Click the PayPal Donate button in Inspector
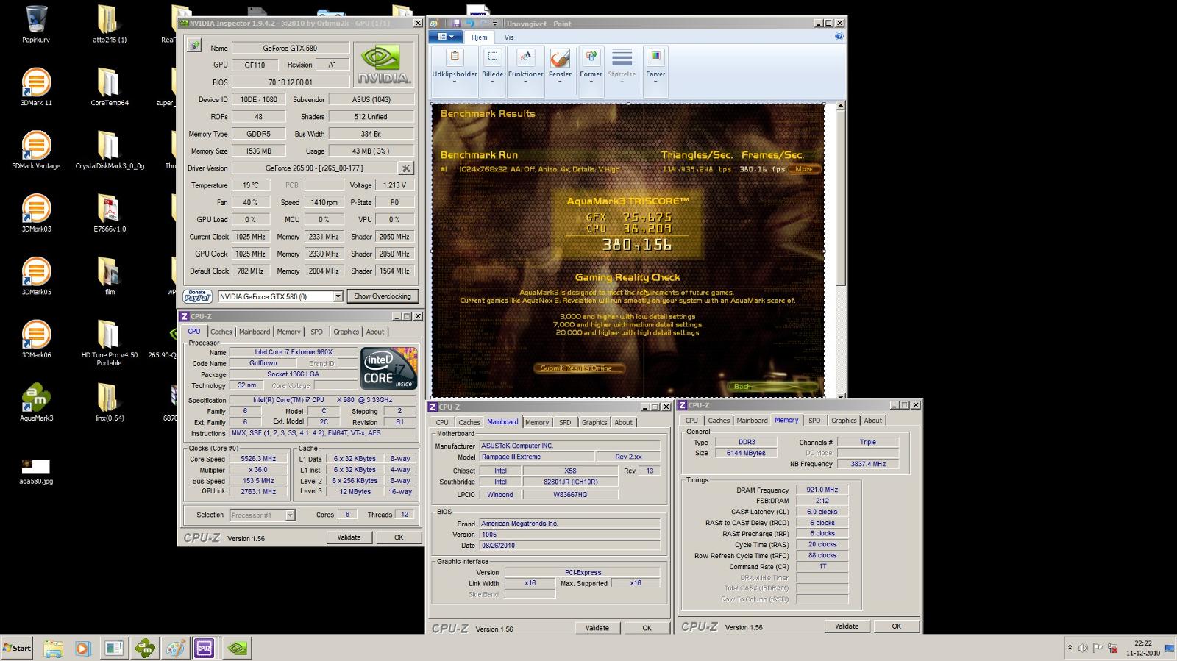Viewport: 1177px width, 661px height. (197, 296)
